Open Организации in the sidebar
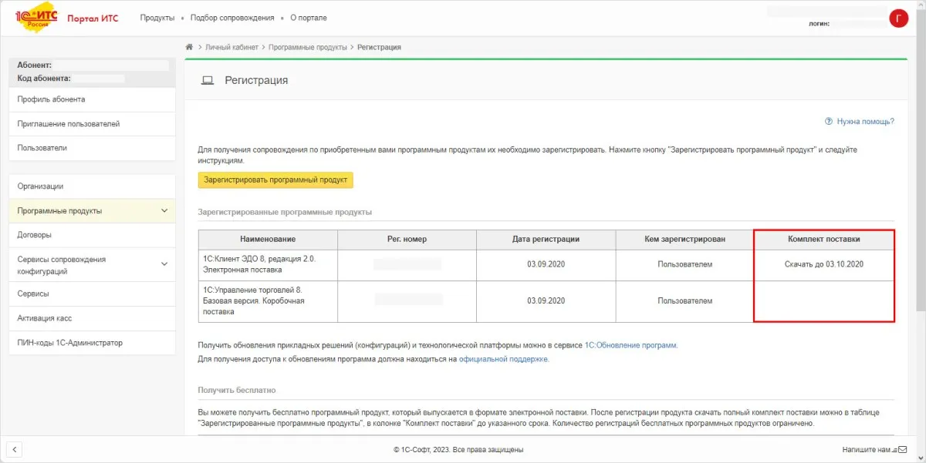Image resolution: width=926 pixels, height=463 pixels. 92,186
